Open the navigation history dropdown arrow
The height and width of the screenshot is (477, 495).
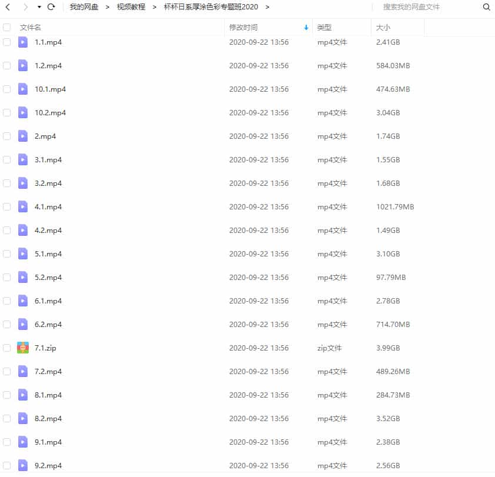coord(39,7)
